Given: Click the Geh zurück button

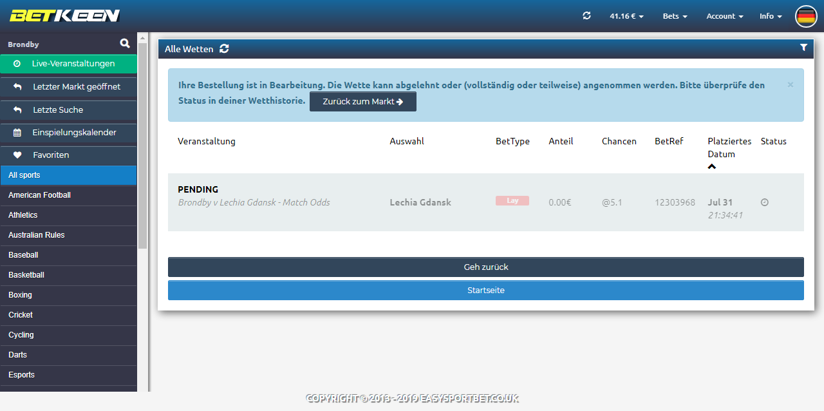Looking at the screenshot, I should pyautogui.click(x=486, y=267).
